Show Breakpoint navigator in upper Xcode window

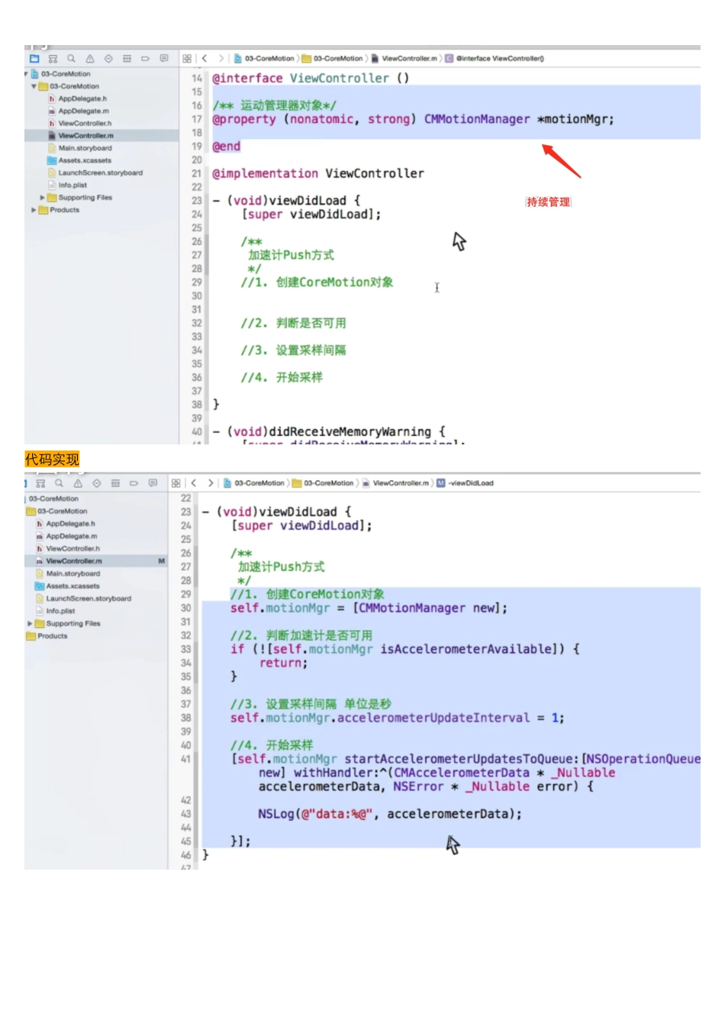pyautogui.click(x=145, y=59)
